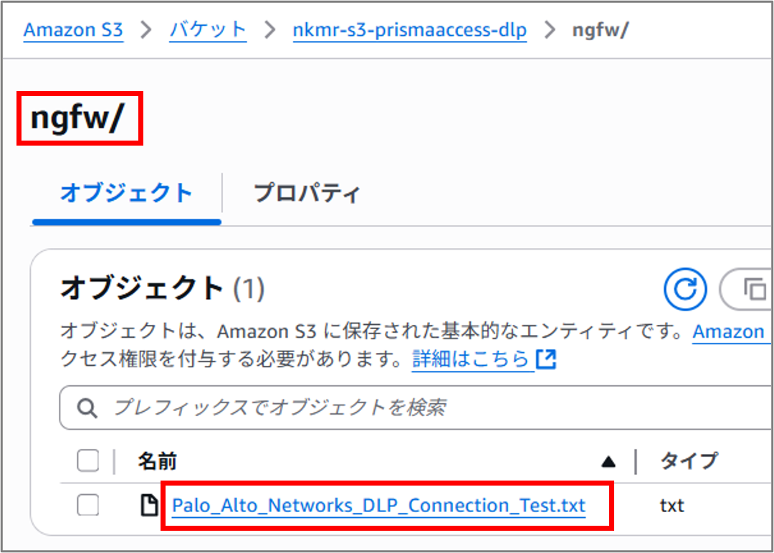
Task: Go to Amazon S3 breadcrumb link
Action: tap(73, 30)
